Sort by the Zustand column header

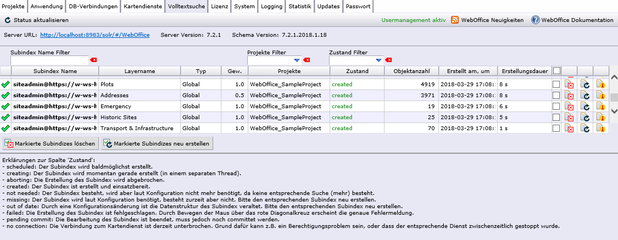(x=357, y=71)
